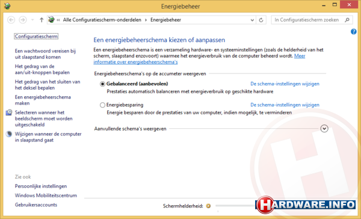Viewport: 361px width, 219px height.
Task: Open Persoonlijke instellingen
Action: pos(41,186)
